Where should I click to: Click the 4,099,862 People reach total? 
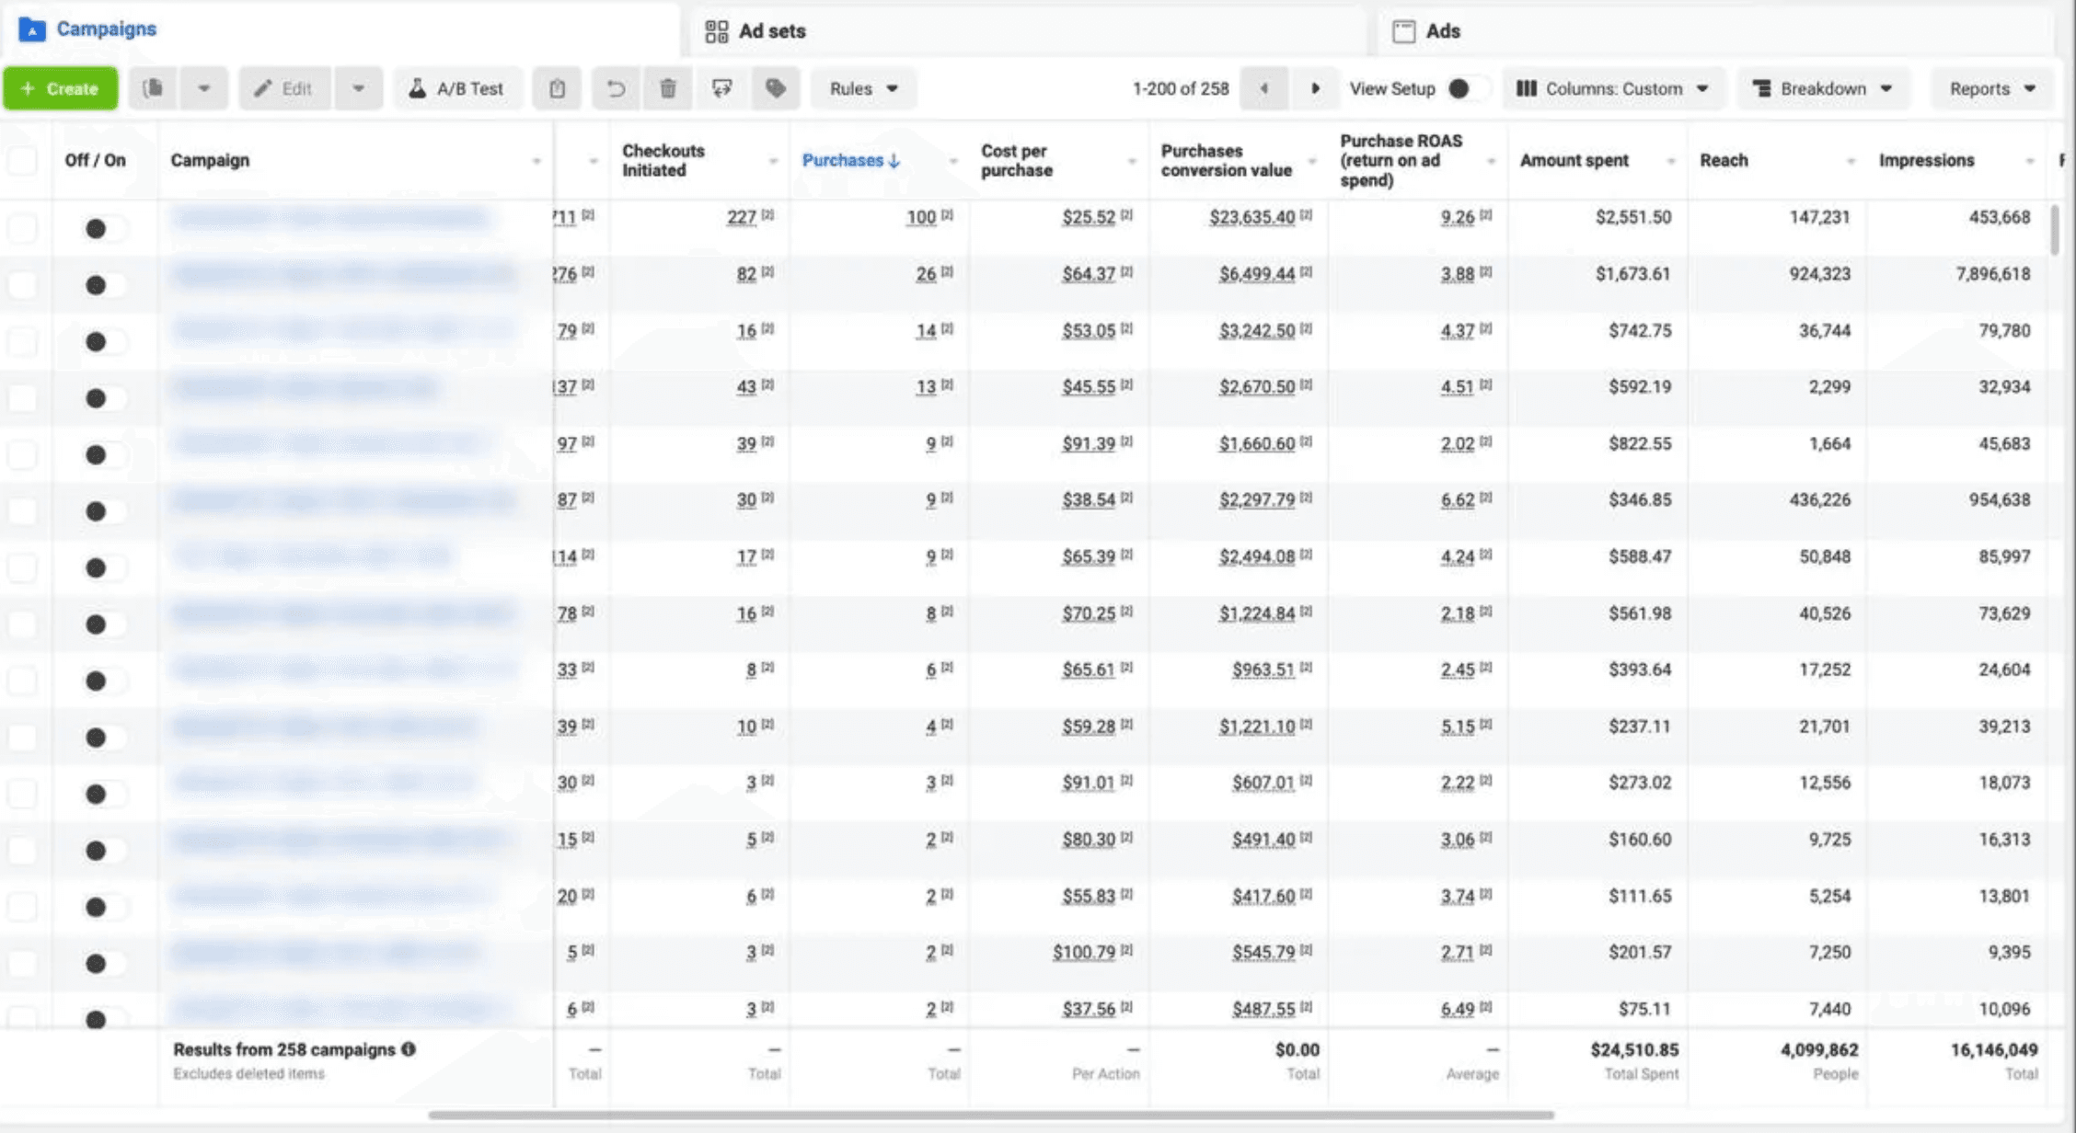[x=1819, y=1049]
